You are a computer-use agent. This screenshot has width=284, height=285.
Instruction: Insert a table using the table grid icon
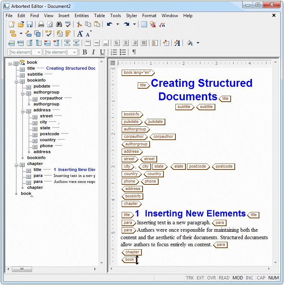(x=144, y=24)
